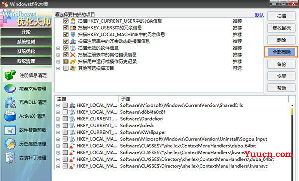The height and width of the screenshot is (181, 299).
Task: Click the 备份 button
Action: click(x=281, y=64)
